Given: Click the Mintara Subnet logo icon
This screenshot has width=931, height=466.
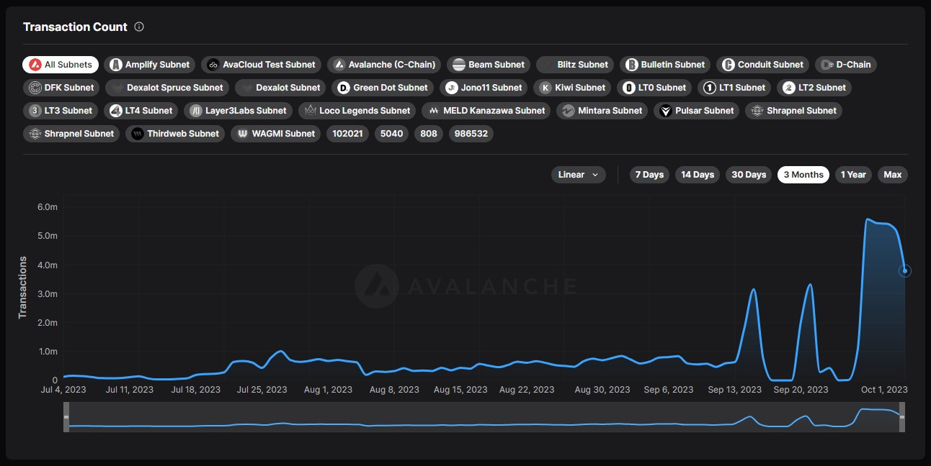Looking at the screenshot, I should click(x=568, y=111).
